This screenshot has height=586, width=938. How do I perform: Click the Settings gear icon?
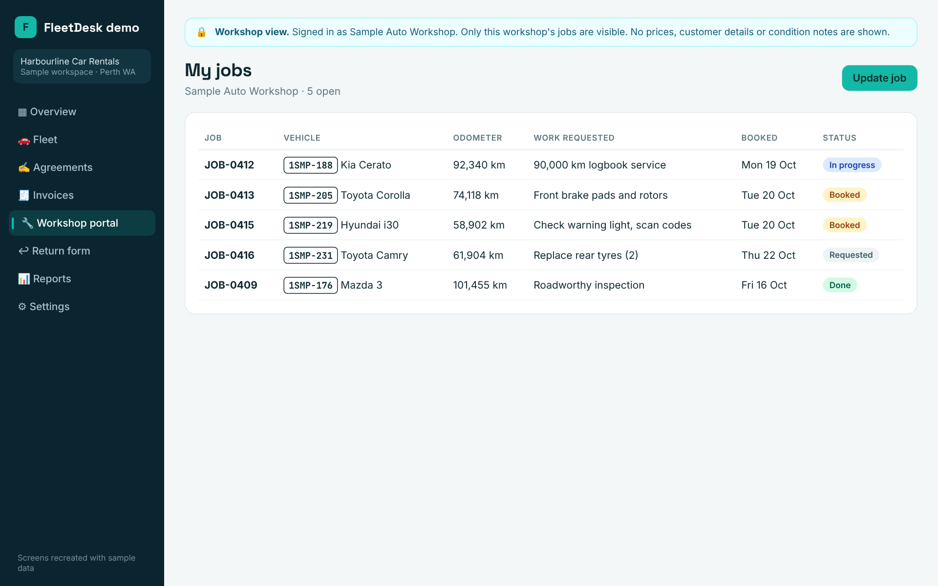22,307
